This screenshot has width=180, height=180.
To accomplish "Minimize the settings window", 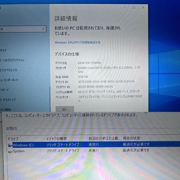I will click(x=125, y=7).
